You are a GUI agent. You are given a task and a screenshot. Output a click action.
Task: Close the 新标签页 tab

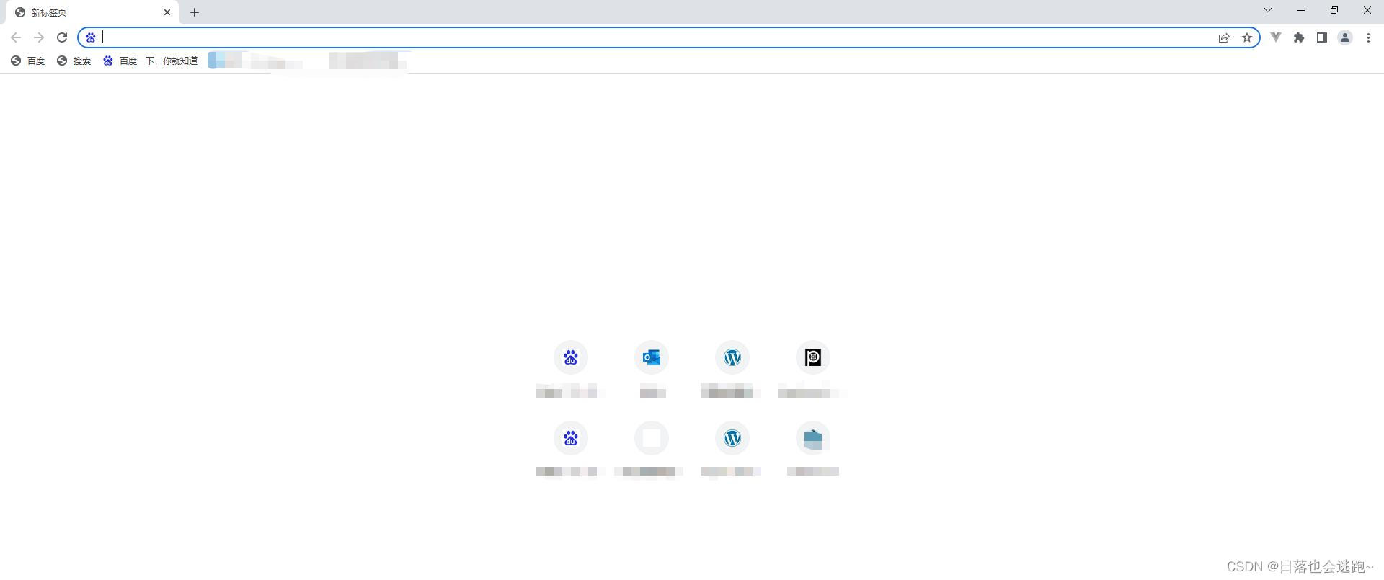[167, 12]
